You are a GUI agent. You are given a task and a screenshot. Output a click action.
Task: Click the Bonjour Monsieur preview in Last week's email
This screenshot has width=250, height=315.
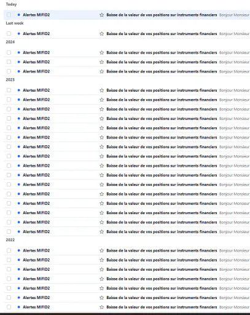[234, 34]
